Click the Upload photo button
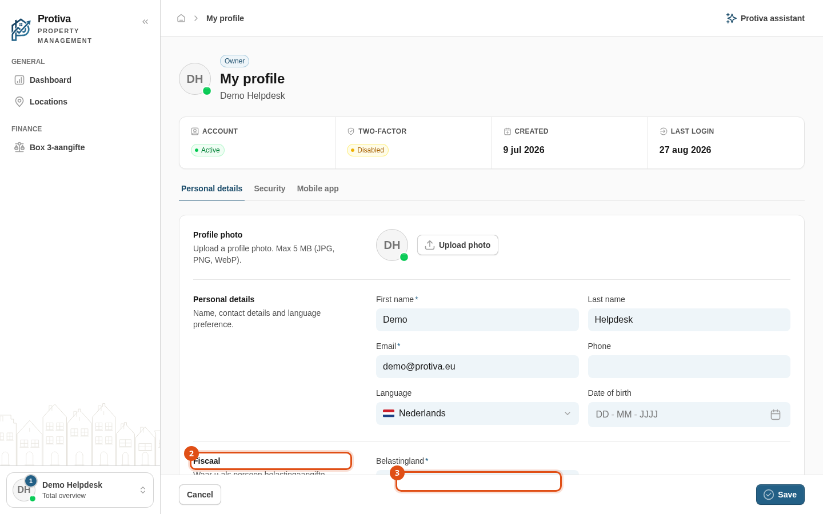 (458, 245)
